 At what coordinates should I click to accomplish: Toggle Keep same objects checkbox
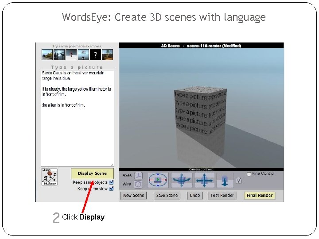pyautogui.click(x=111, y=182)
